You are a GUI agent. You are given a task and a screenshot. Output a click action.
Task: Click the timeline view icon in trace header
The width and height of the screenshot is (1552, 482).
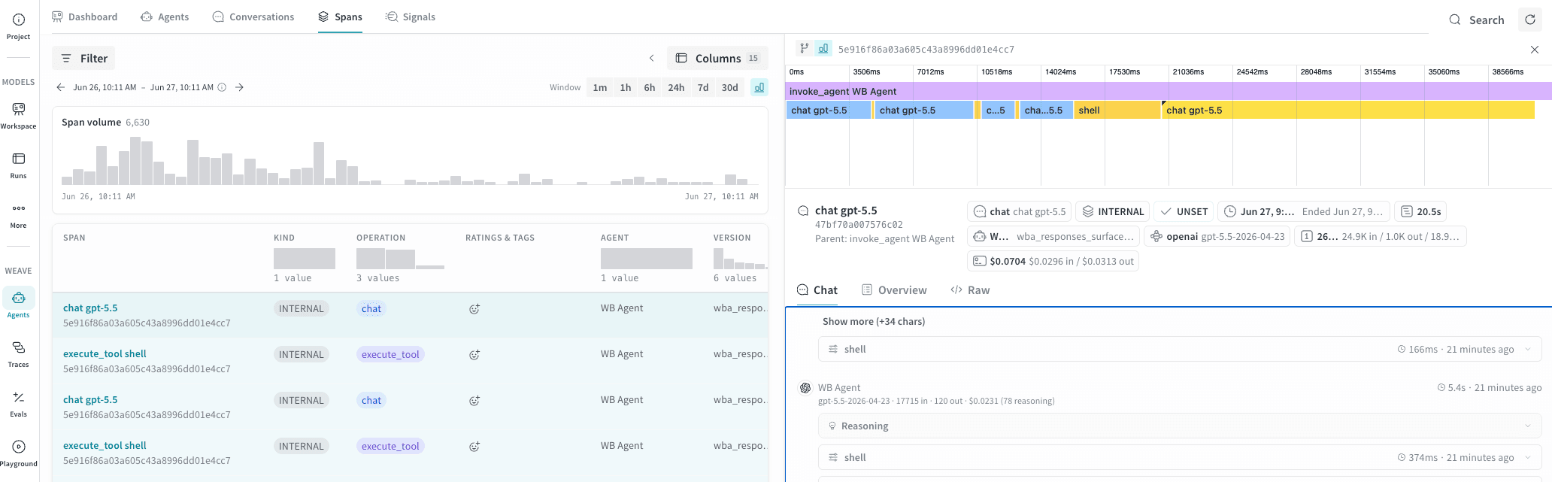(x=823, y=48)
